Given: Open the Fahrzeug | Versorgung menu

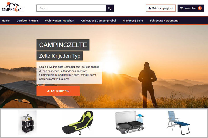Looking at the screenshot, I should tap(164, 21).
